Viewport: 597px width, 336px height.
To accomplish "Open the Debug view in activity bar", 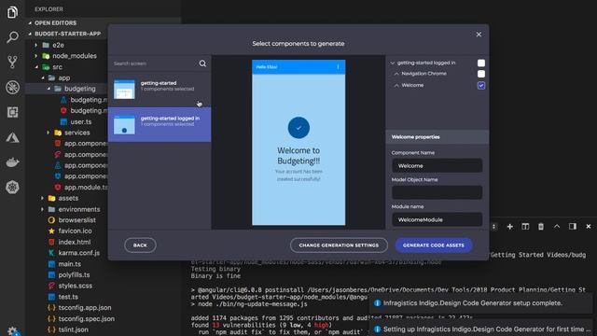I will pyautogui.click(x=12, y=87).
